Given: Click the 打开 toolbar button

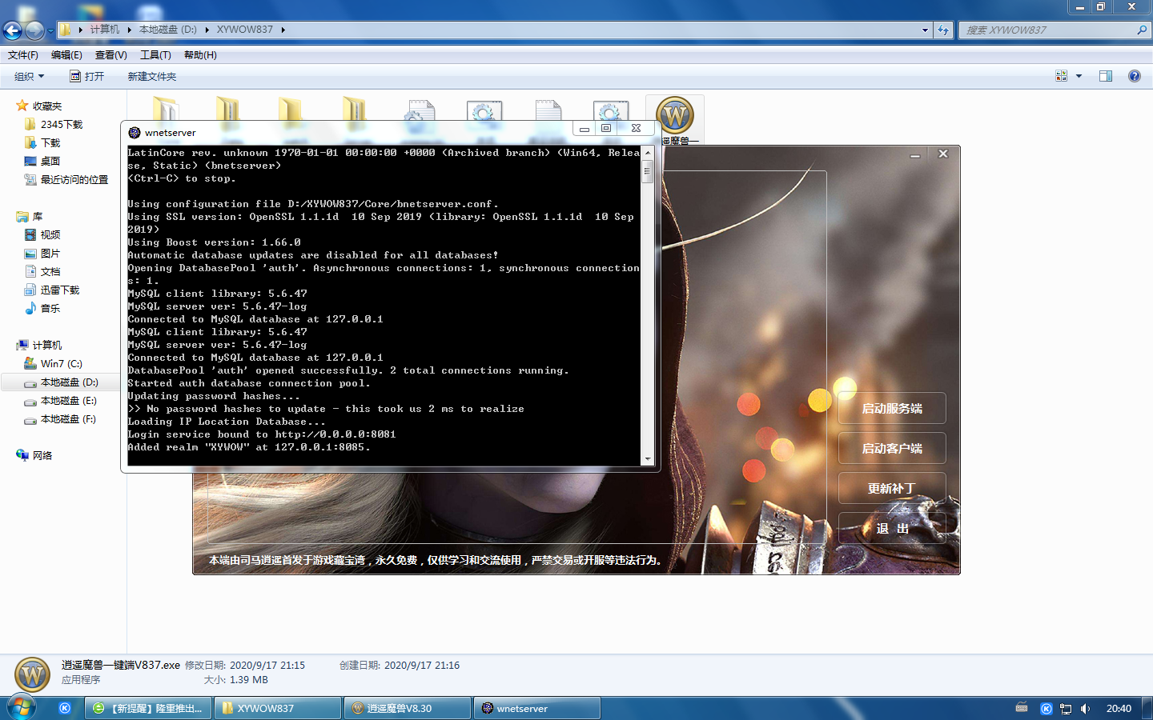Looking at the screenshot, I should 86,77.
